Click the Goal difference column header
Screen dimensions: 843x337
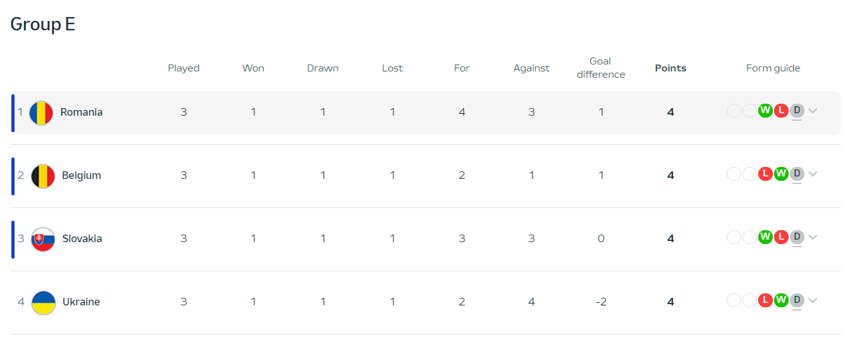point(601,68)
